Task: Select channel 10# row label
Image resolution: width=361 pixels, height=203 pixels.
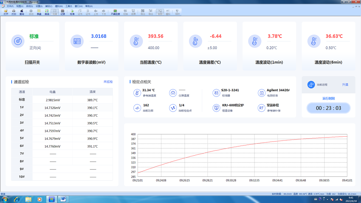Action: click(x=22, y=177)
